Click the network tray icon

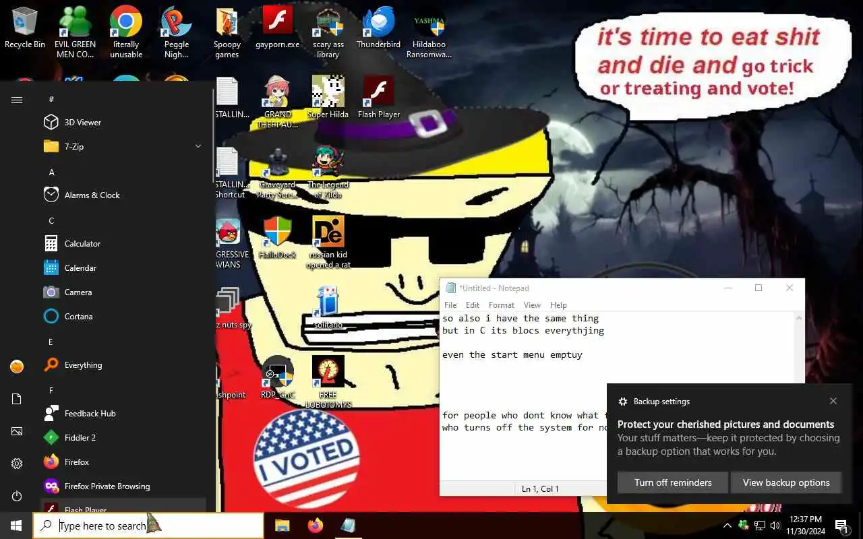point(760,526)
